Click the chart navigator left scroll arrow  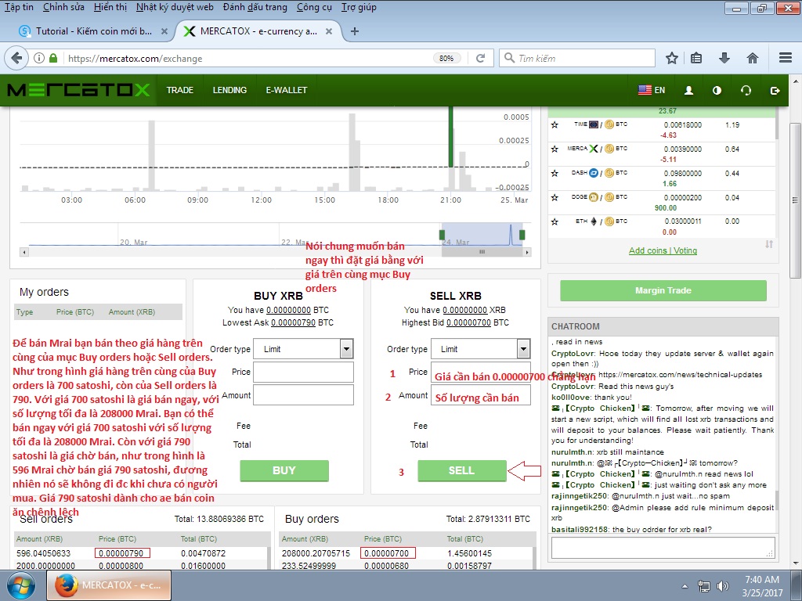[x=23, y=252]
